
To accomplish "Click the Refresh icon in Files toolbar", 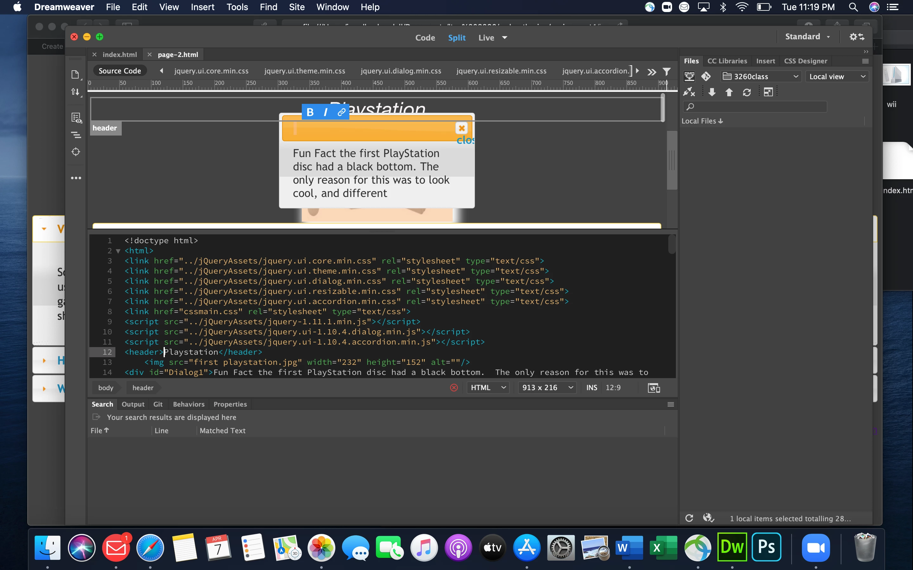I will (x=747, y=92).
